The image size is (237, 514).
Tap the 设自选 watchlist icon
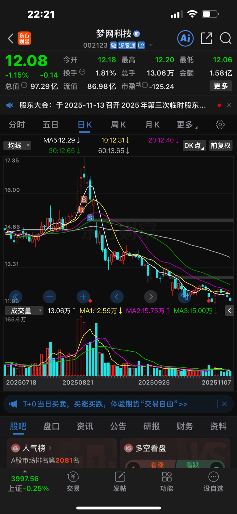pyautogui.click(x=213, y=482)
